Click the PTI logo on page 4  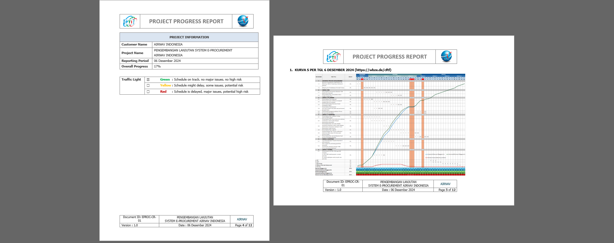tap(130, 22)
